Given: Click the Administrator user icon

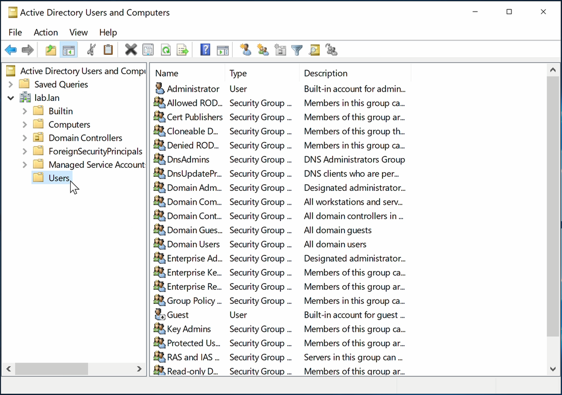Looking at the screenshot, I should 160,88.
